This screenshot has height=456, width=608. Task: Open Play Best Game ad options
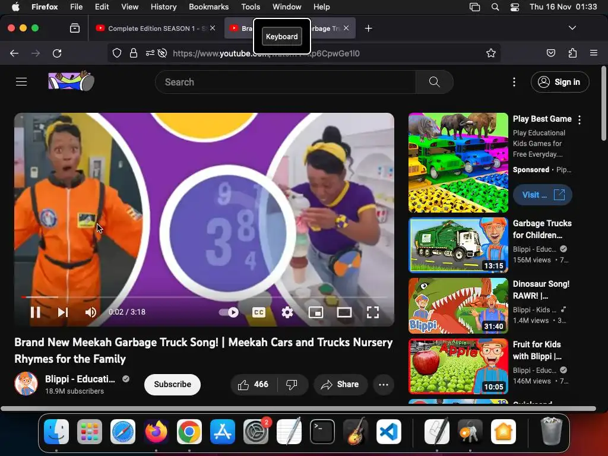[x=579, y=120]
